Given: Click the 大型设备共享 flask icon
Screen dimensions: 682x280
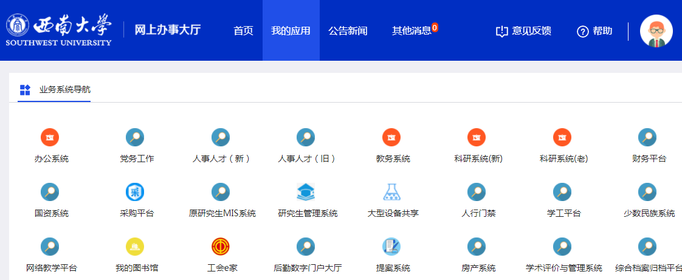Looking at the screenshot, I should pos(391,192).
